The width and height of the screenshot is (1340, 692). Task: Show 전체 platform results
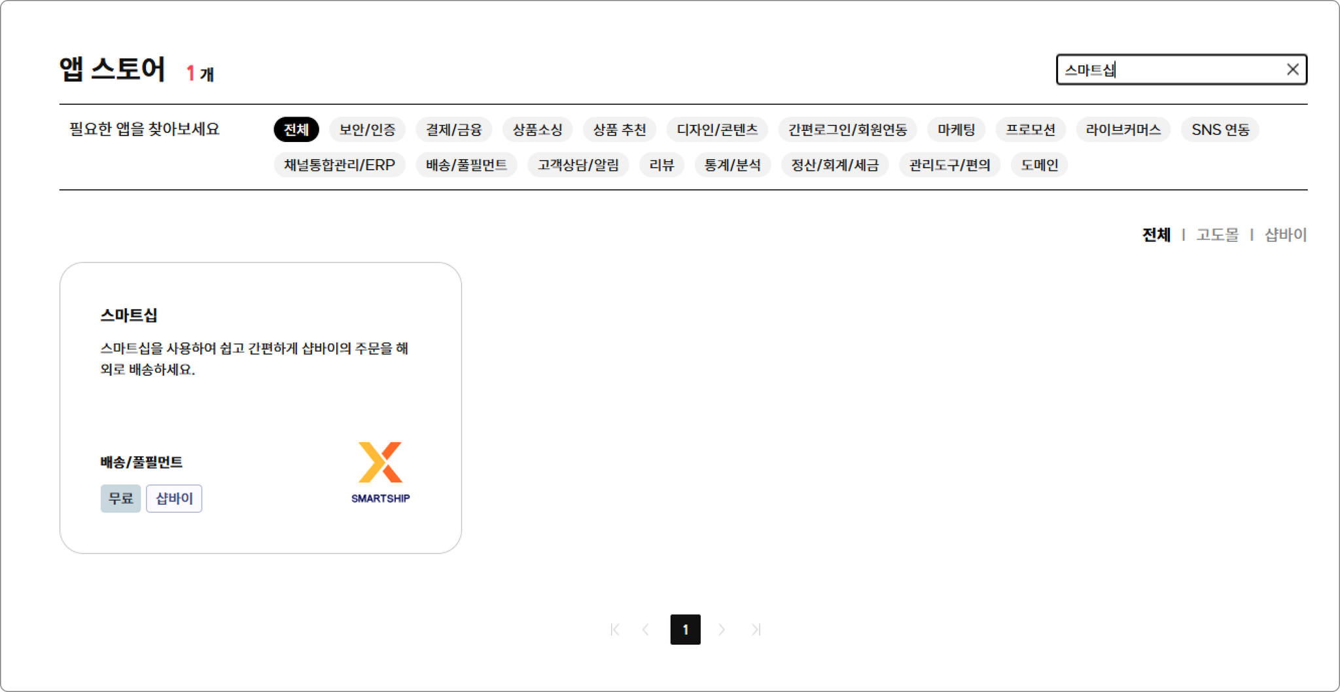1156,234
